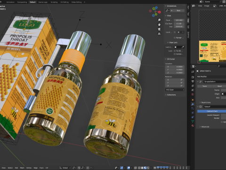Screen dimensions: 226x170
Task: Collapse the Annotations panel
Action: coord(166,6)
